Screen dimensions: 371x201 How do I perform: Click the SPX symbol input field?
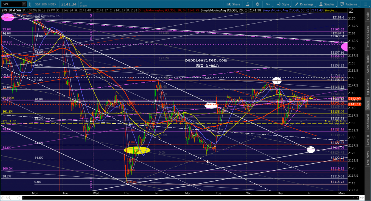coord(12,4)
